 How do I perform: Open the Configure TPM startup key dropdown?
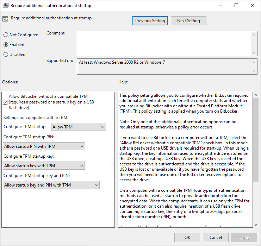(44, 166)
